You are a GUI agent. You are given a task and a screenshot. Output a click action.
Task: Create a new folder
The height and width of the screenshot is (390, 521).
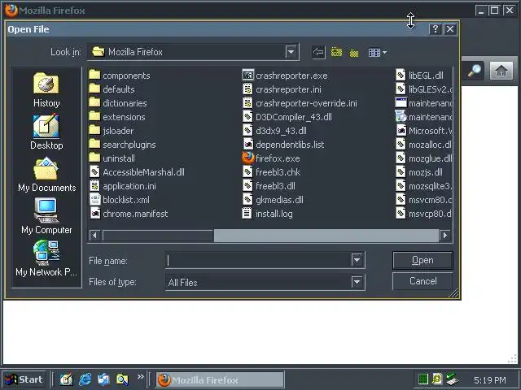pyautogui.click(x=354, y=52)
